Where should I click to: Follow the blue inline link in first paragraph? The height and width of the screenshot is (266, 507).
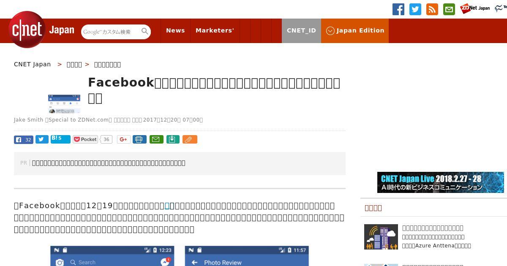pyautogui.click(x=167, y=206)
